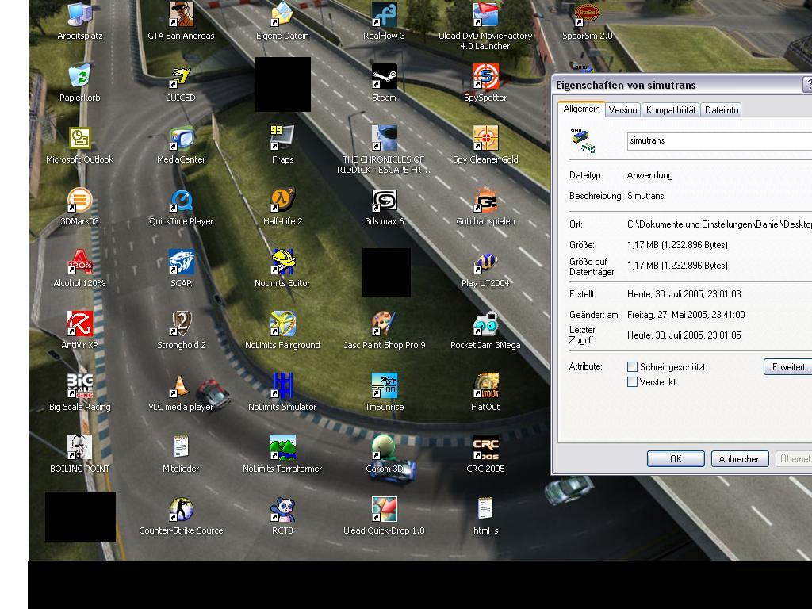
Task: Toggle the Versteckt attribute checkbox
Action: tap(632, 382)
